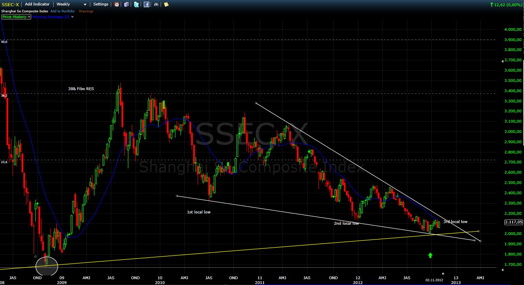Click the time axis triangle marker
Viewport: 524px width, 285px height.
(443, 273)
